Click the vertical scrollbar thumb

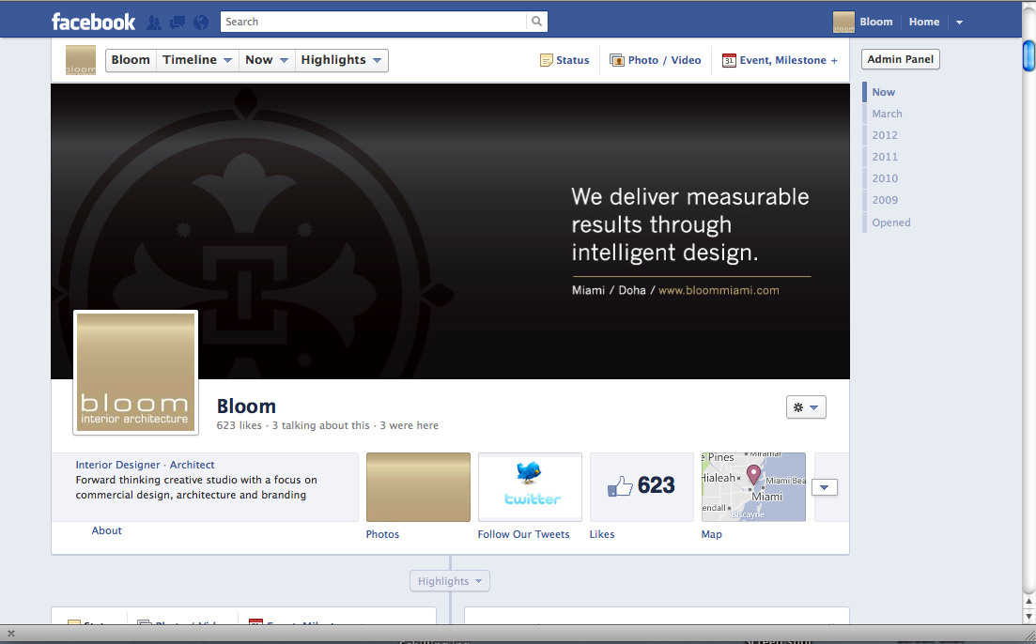[1028, 55]
